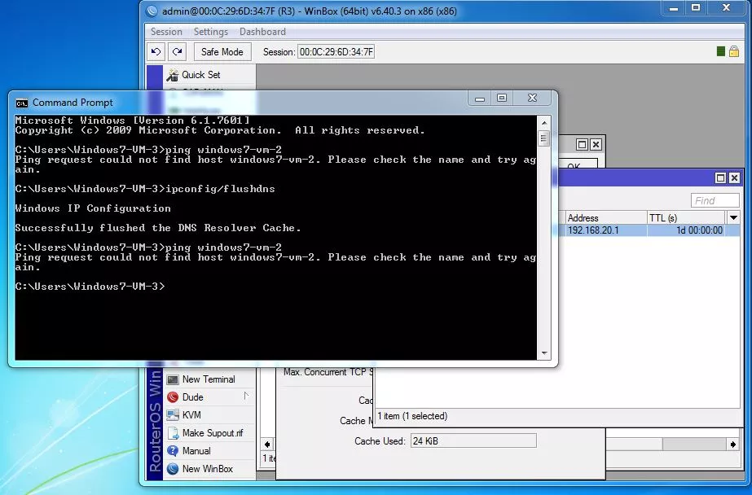Launch New WinBox from sidebar

tap(207, 469)
